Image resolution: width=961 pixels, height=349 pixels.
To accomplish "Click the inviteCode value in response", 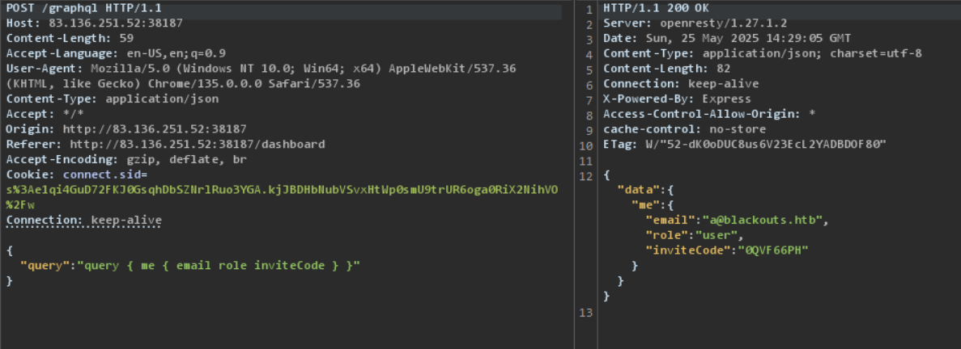I will [772, 250].
